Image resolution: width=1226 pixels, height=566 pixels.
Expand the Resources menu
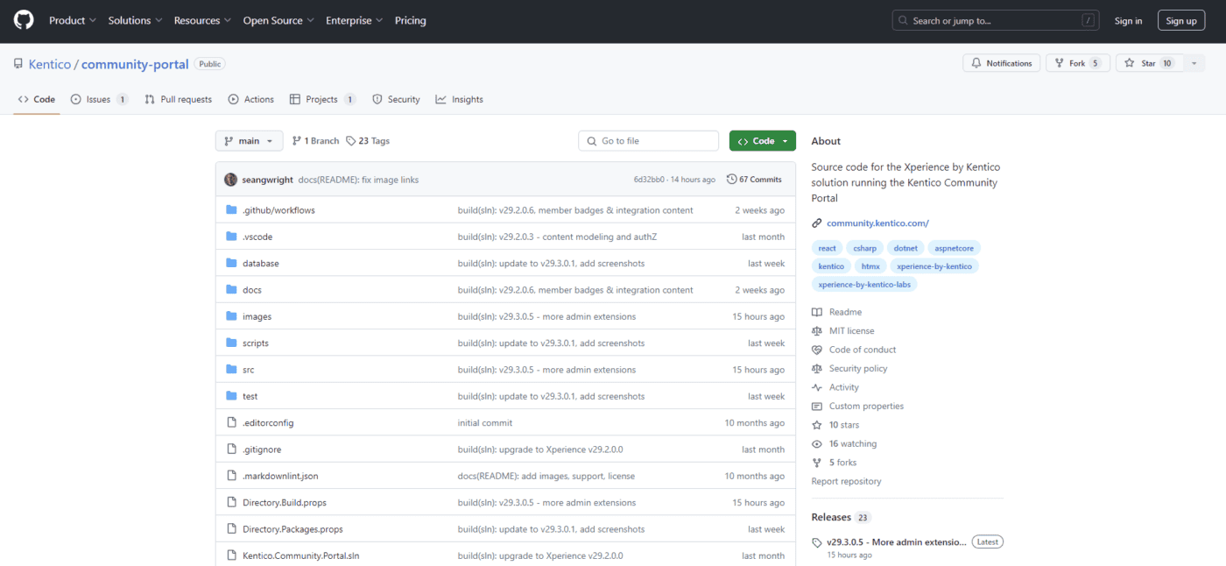[202, 20]
